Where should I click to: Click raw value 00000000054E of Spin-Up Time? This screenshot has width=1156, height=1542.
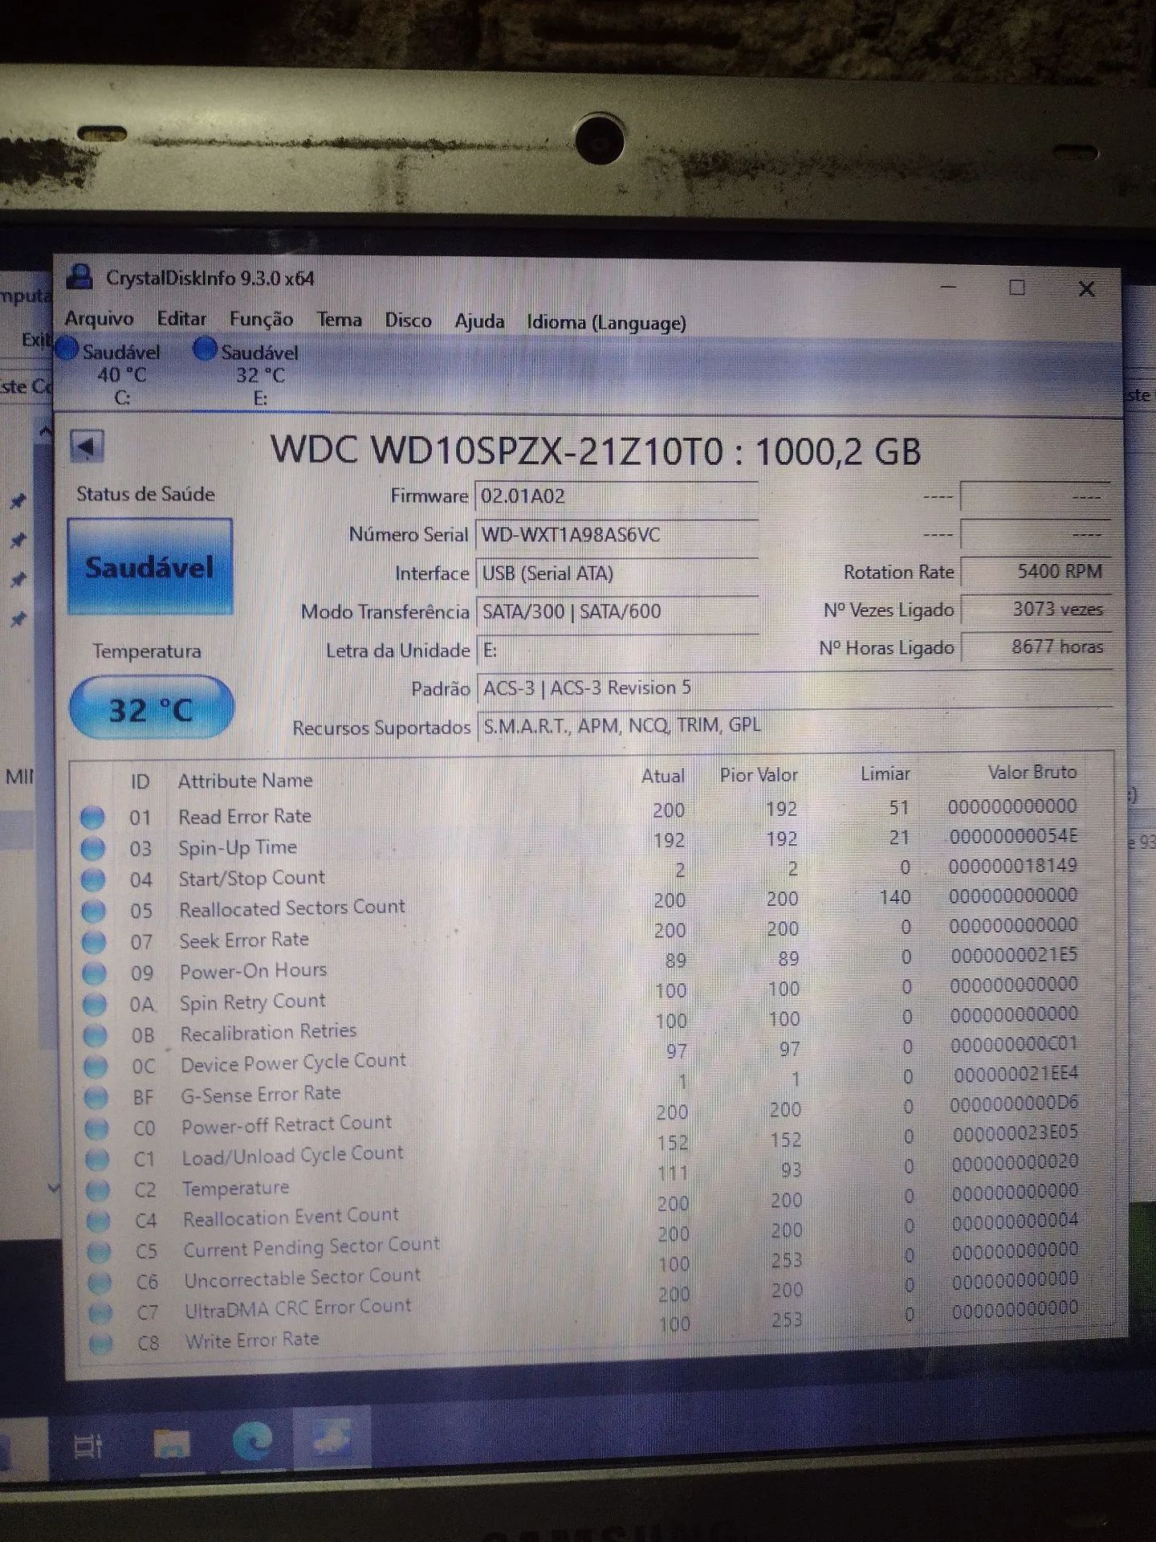[x=1013, y=836]
